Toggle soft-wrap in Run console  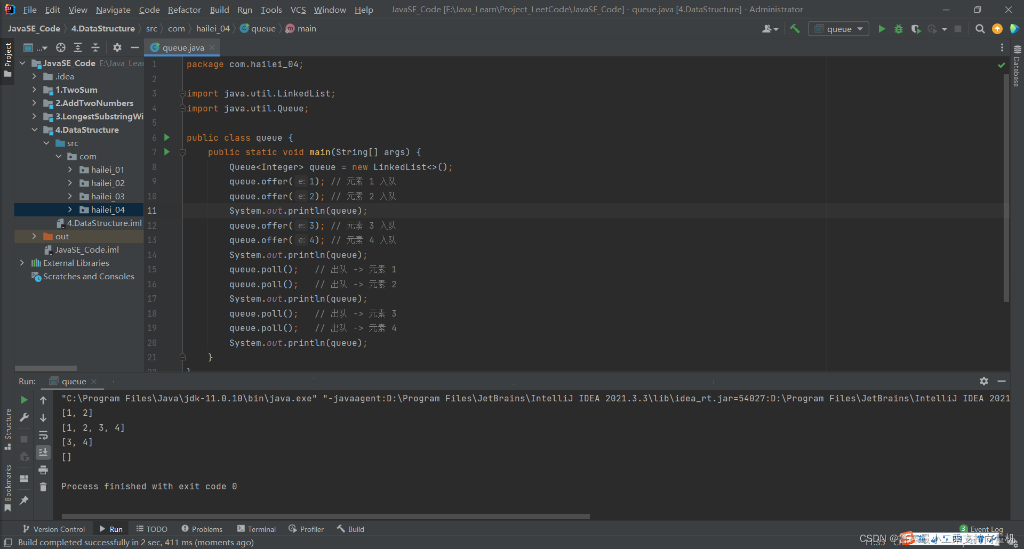pos(43,435)
